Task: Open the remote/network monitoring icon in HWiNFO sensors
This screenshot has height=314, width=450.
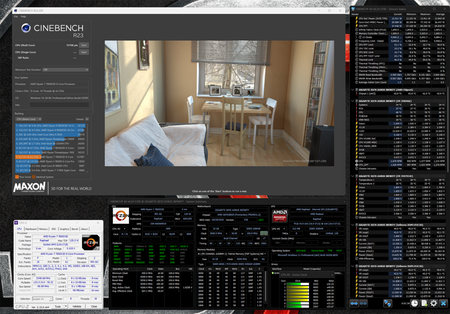Action: 388,303
